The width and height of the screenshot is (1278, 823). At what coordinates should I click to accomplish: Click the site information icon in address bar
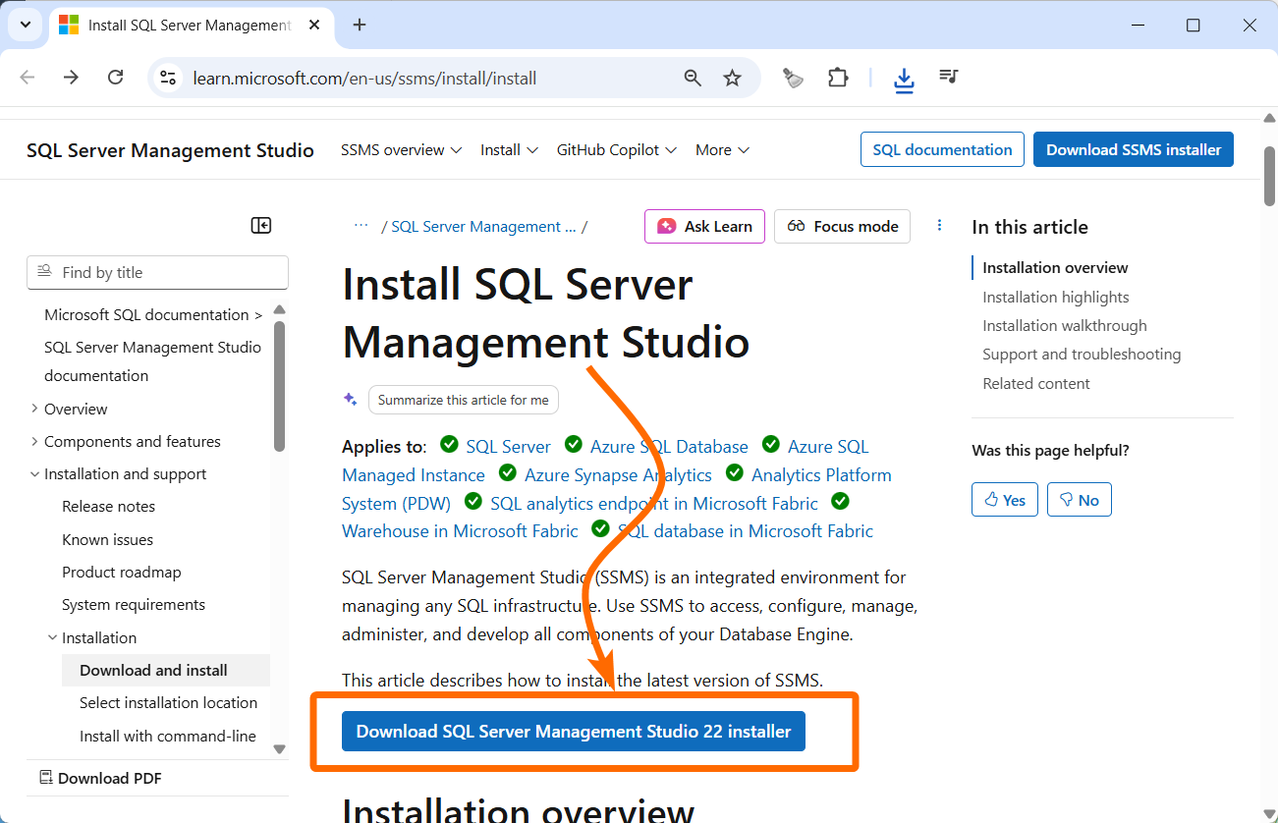tap(168, 78)
